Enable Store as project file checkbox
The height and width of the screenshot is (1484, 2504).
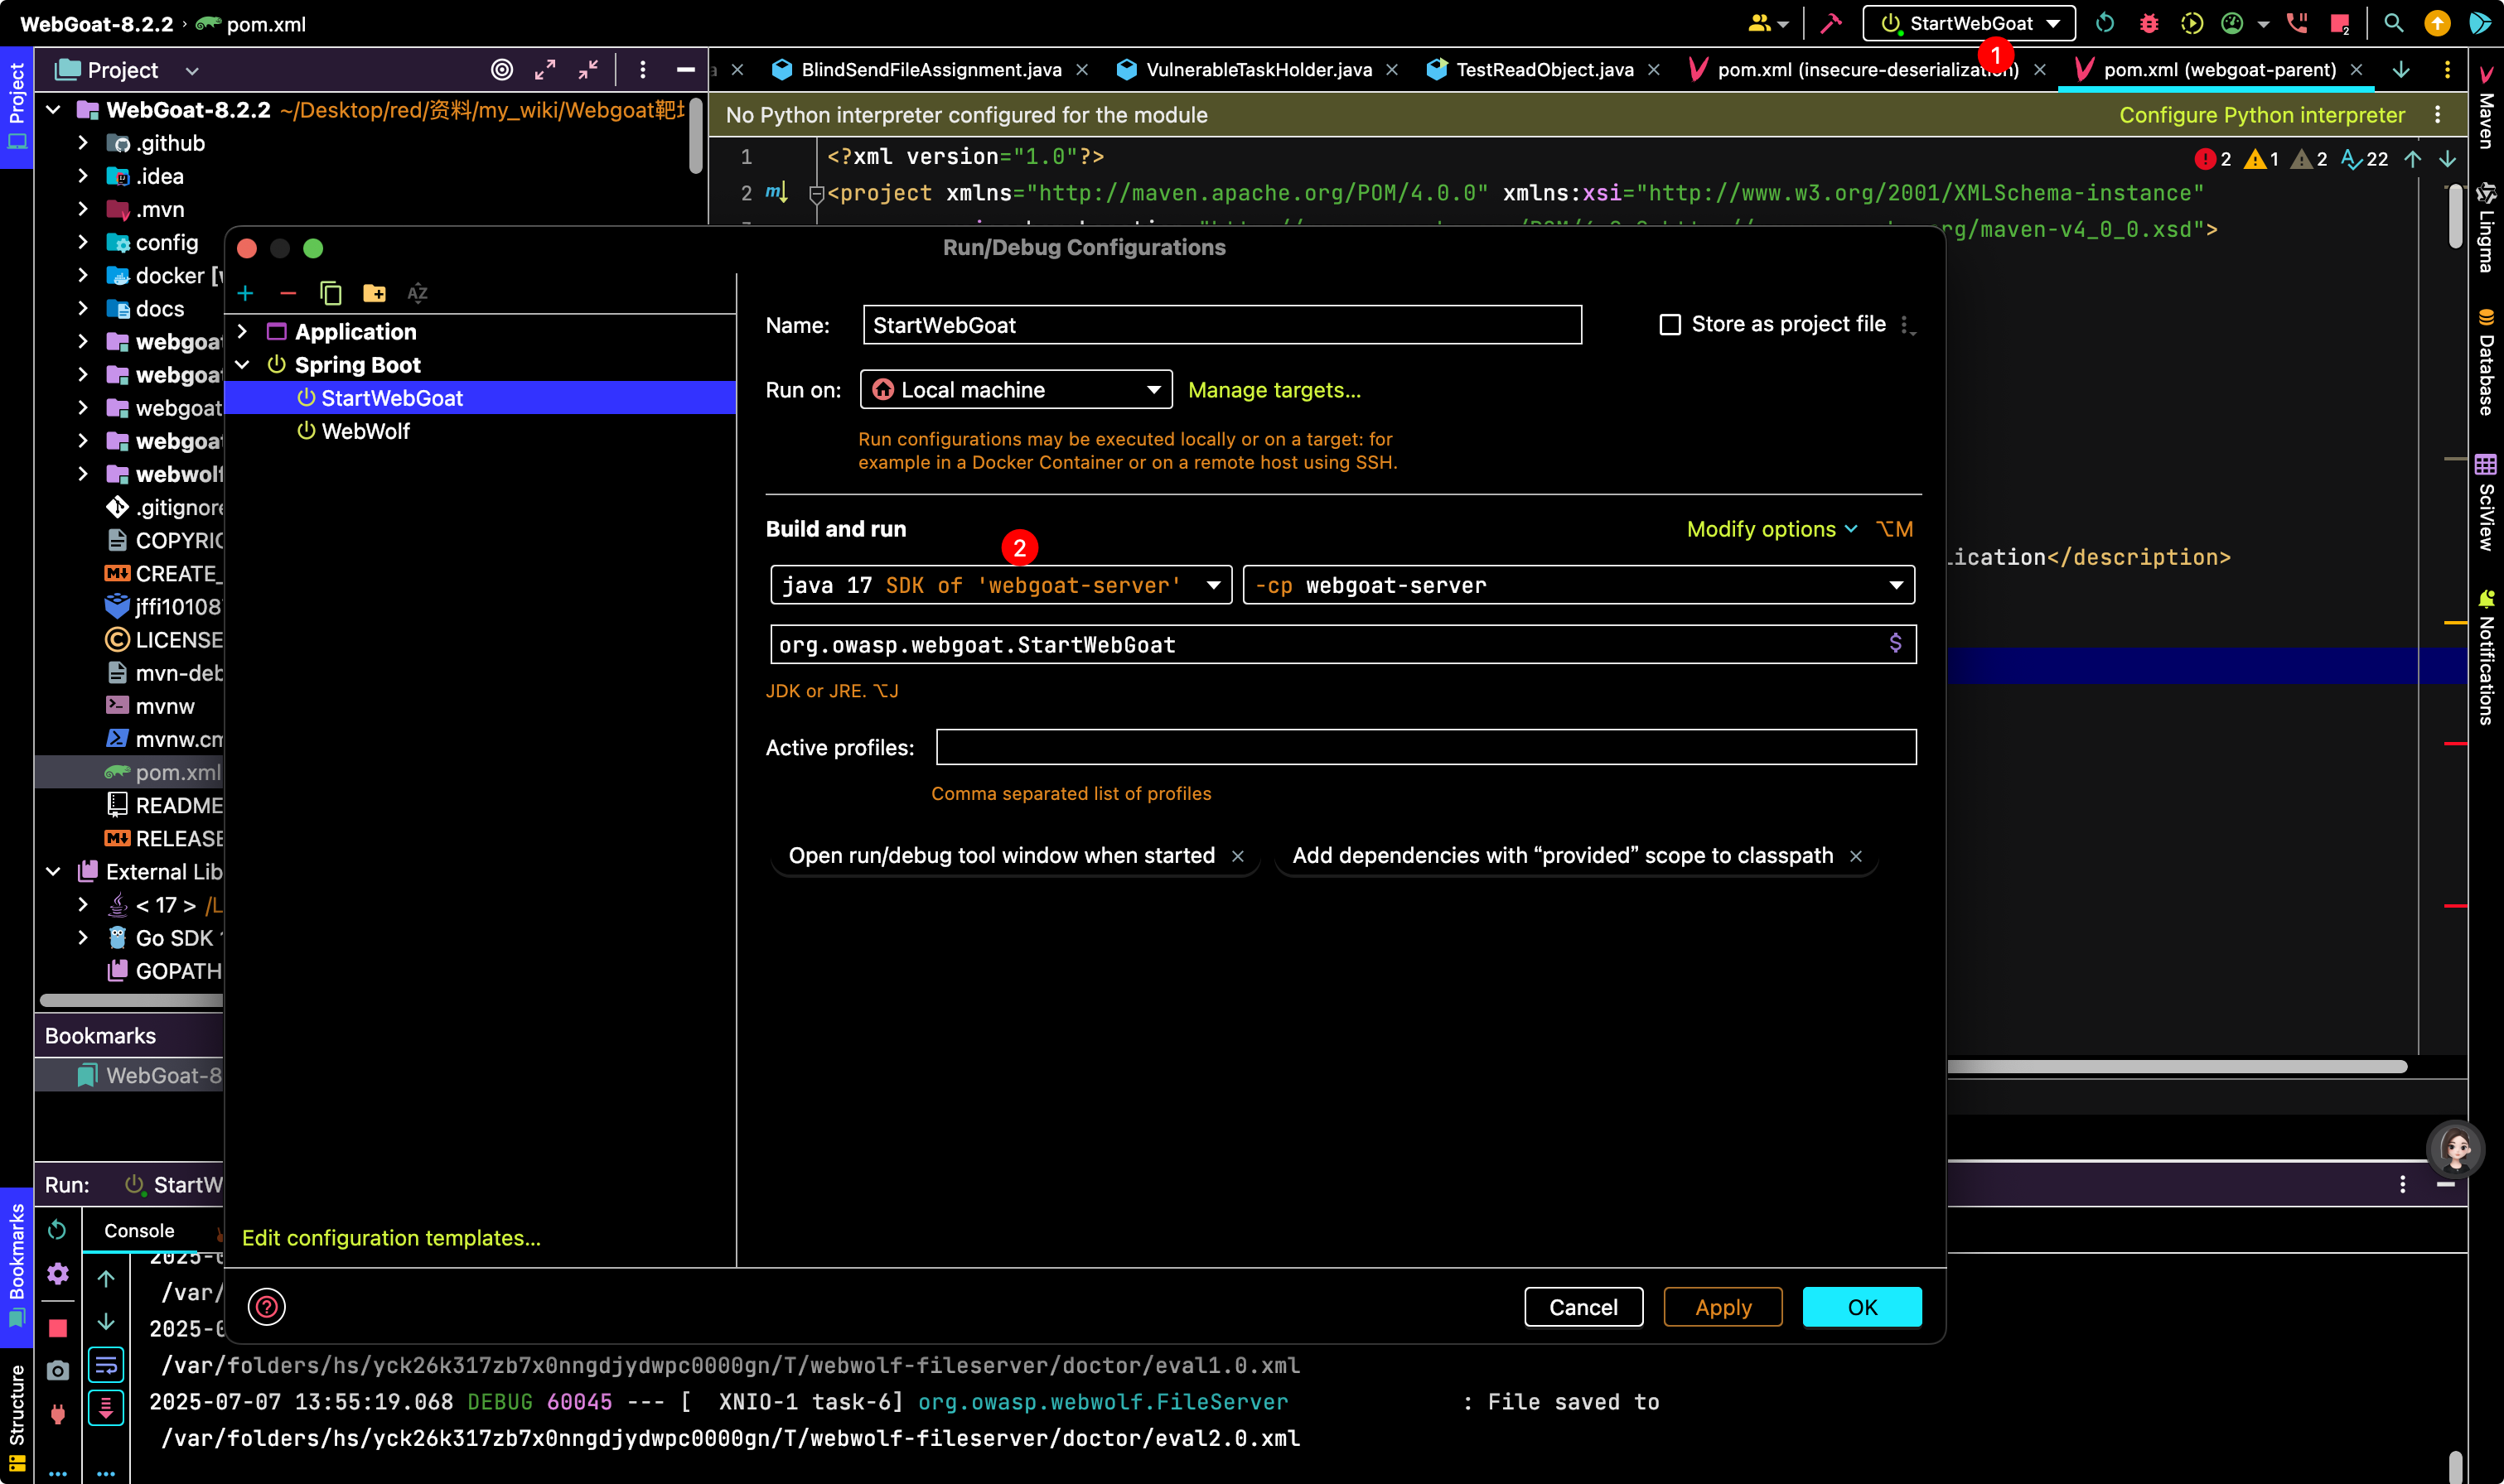[x=1670, y=324]
